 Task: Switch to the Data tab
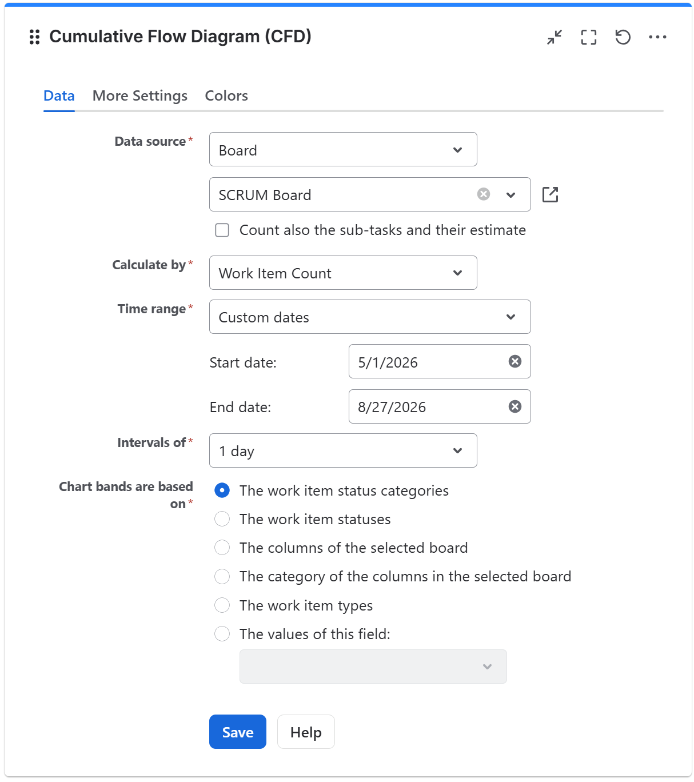[x=59, y=95]
